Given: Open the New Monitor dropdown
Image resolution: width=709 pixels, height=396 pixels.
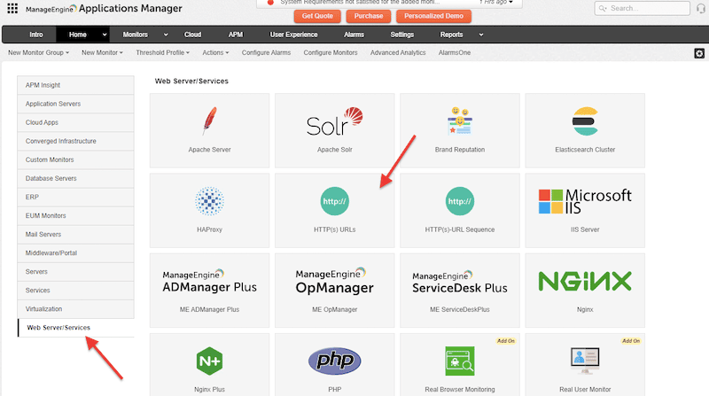Looking at the screenshot, I should point(102,53).
